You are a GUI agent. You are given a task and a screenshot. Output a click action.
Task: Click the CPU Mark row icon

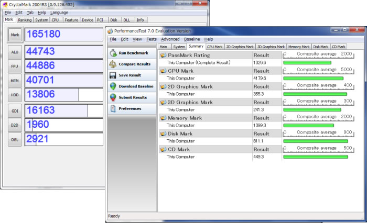click(163, 71)
